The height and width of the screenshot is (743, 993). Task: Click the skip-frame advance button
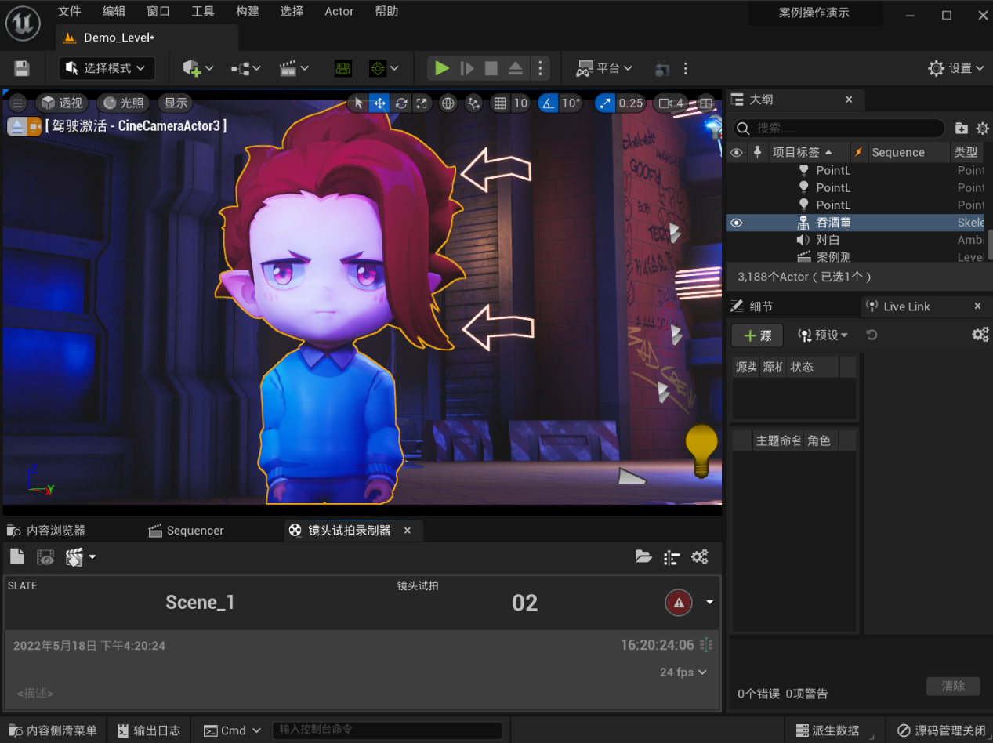click(467, 68)
